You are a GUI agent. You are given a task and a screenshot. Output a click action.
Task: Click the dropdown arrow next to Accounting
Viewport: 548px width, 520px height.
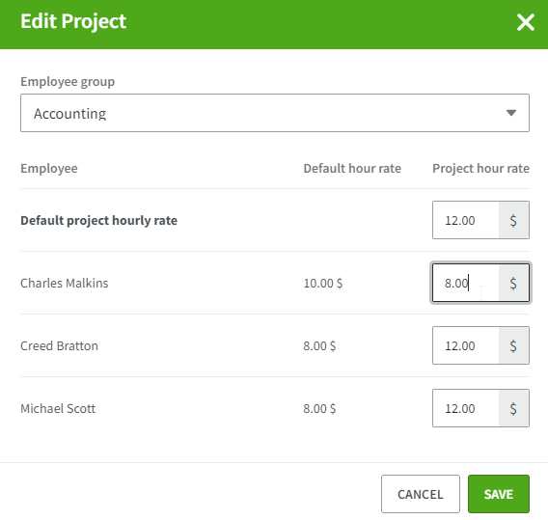click(x=511, y=113)
